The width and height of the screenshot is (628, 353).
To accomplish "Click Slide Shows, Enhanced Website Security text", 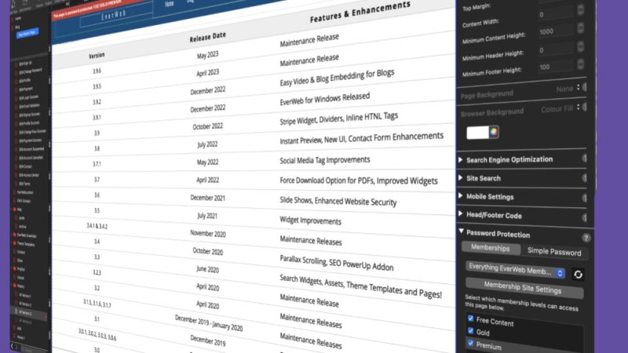I will (x=338, y=201).
